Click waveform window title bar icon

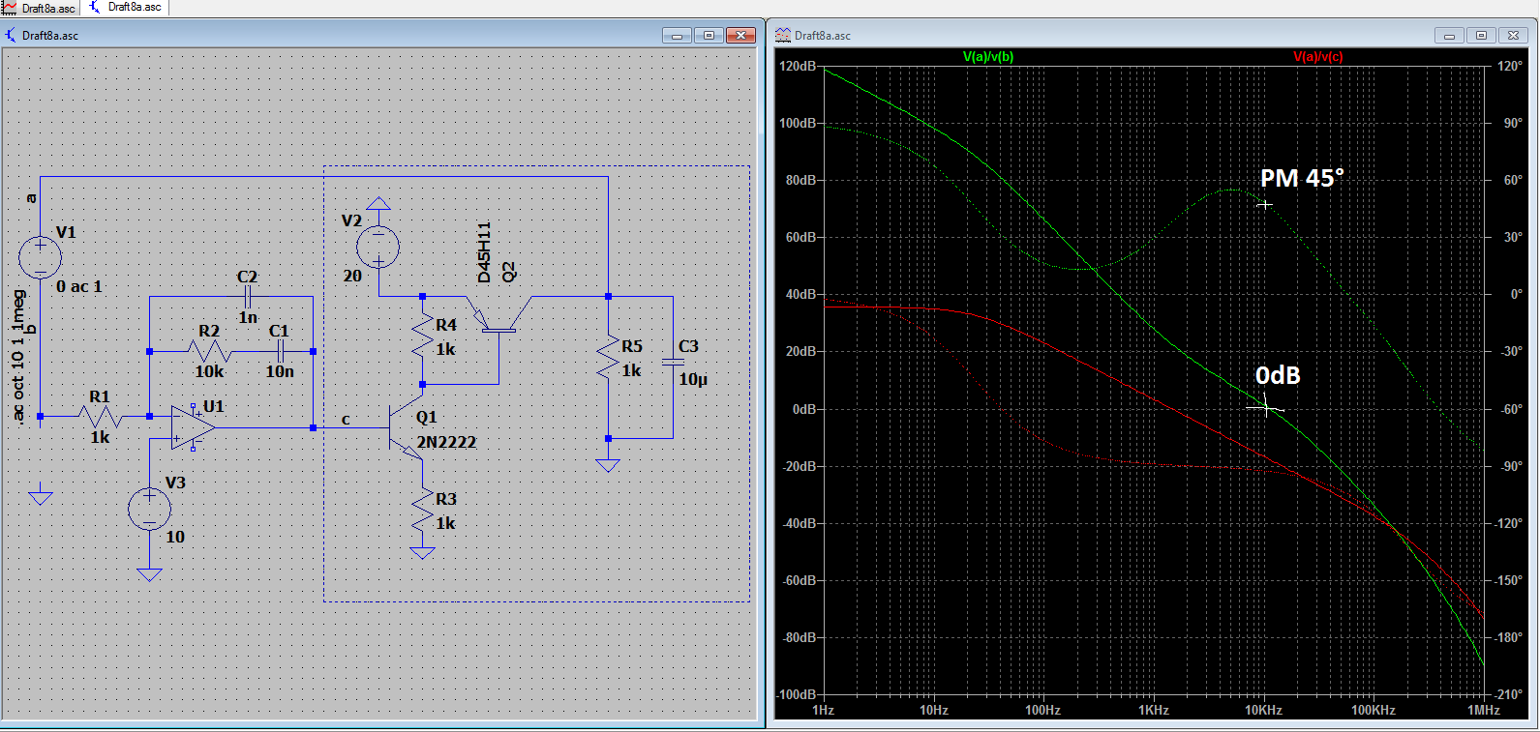click(x=783, y=36)
